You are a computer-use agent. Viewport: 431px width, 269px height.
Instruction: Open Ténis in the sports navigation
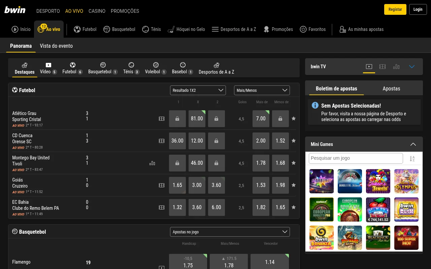[152, 29]
